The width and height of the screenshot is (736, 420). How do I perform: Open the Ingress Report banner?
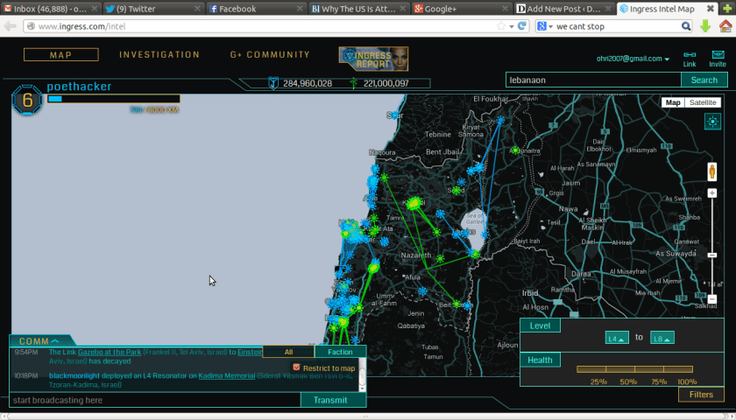coord(373,59)
